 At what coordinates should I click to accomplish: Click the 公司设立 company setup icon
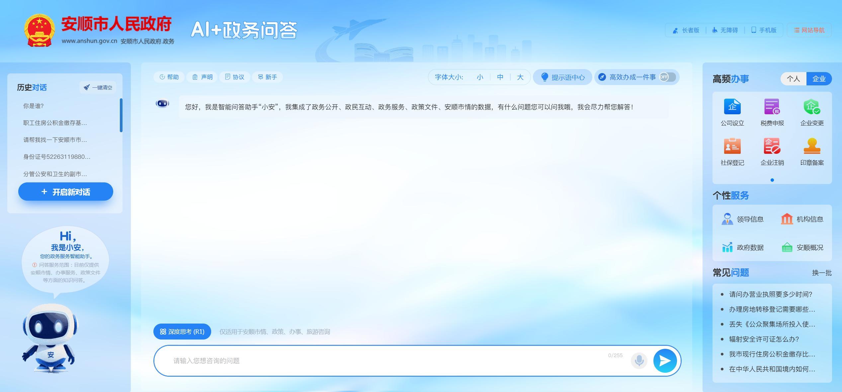[732, 107]
